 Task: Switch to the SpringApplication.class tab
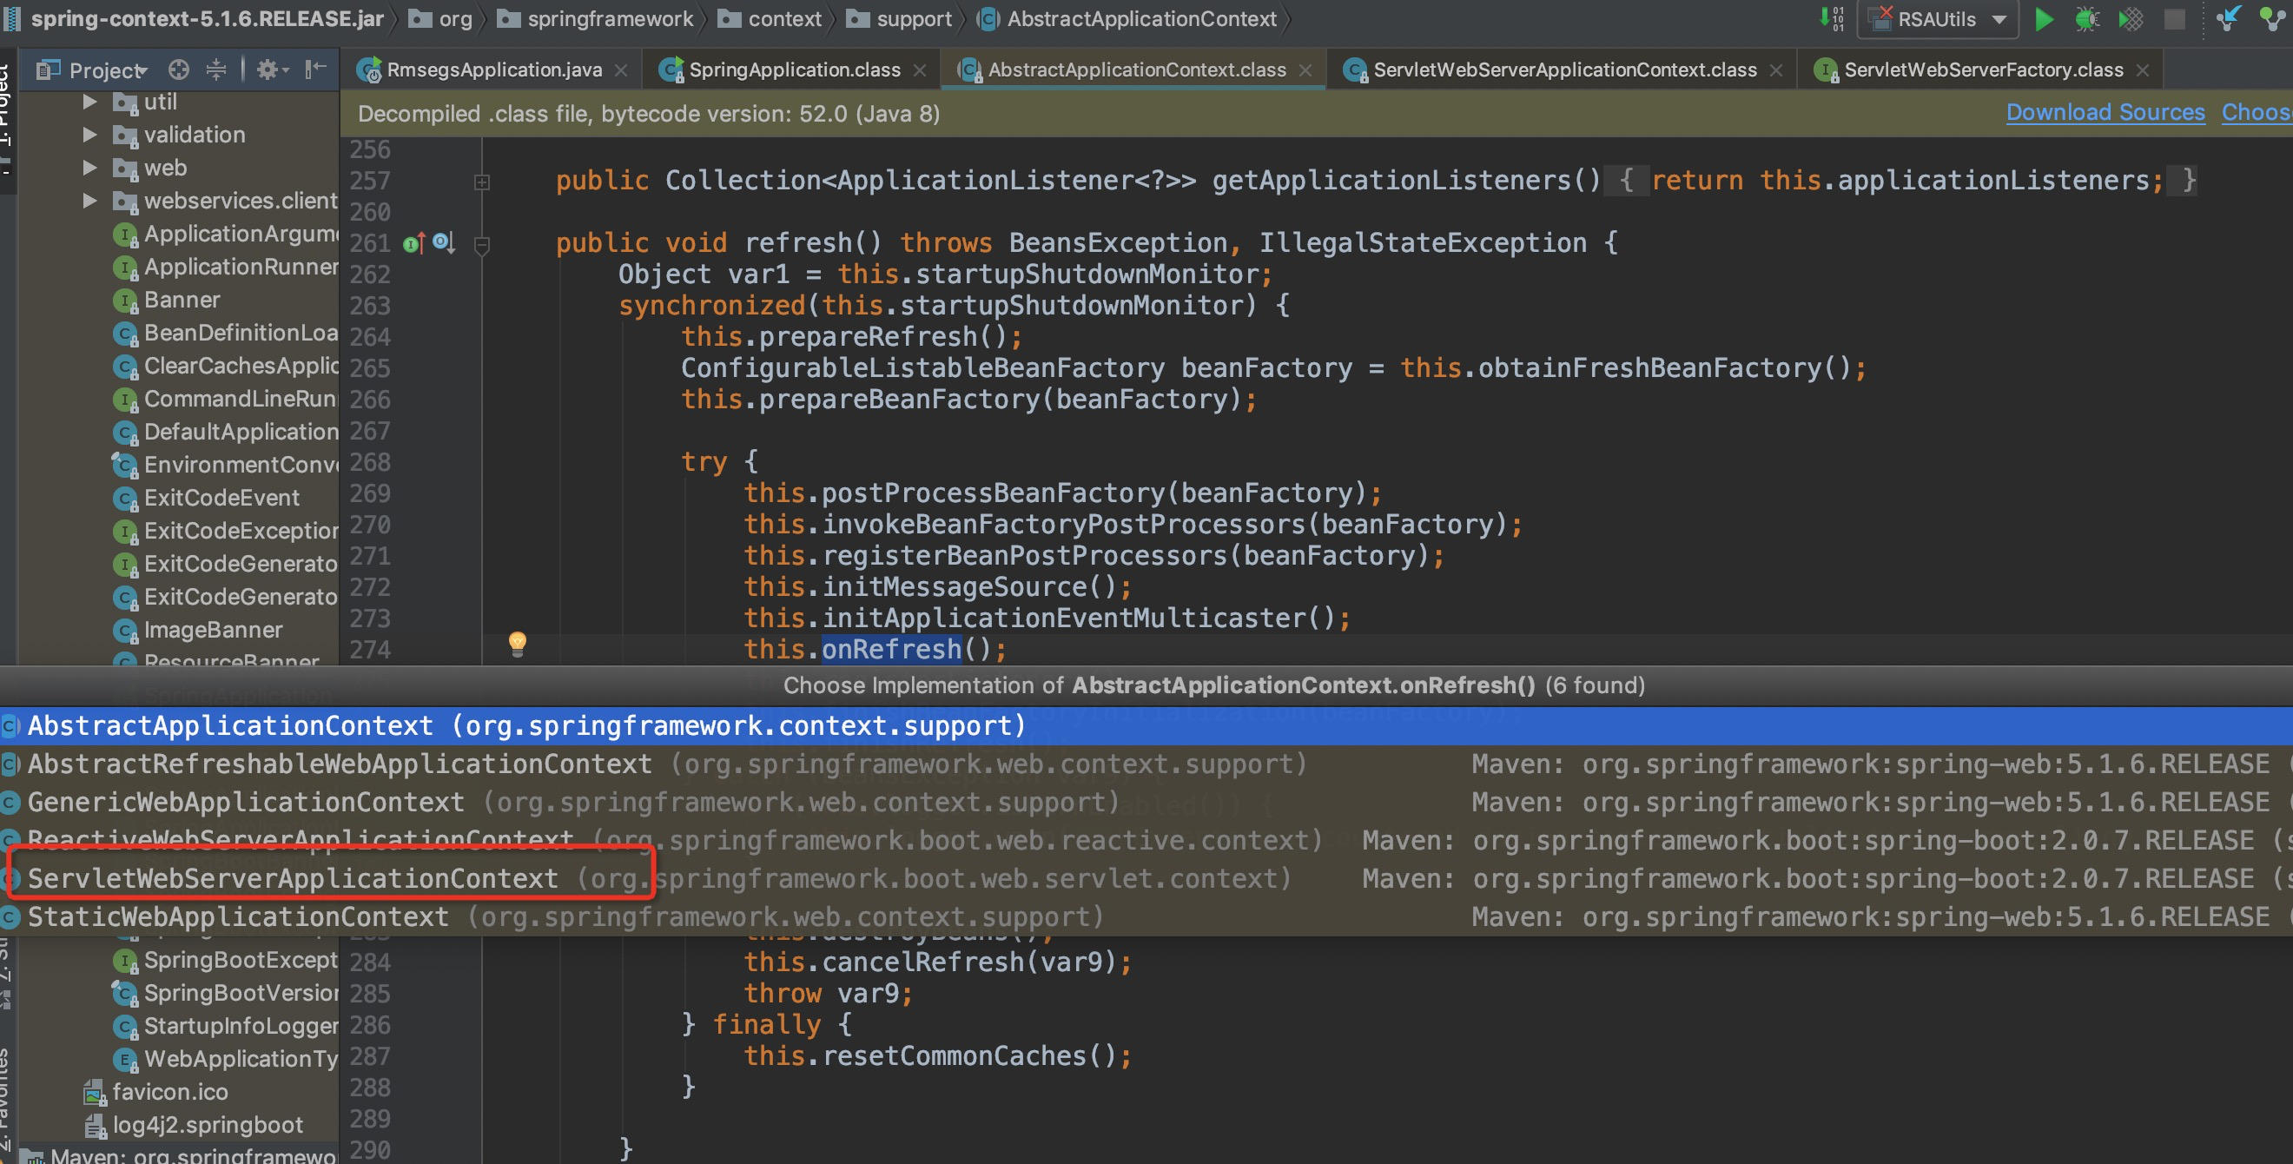point(793,69)
